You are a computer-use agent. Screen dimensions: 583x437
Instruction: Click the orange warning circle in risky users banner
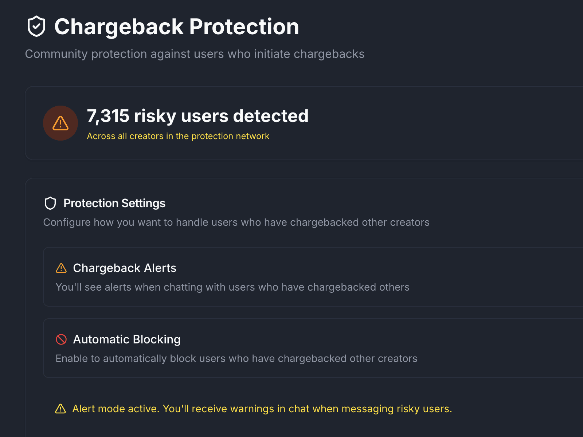click(60, 123)
